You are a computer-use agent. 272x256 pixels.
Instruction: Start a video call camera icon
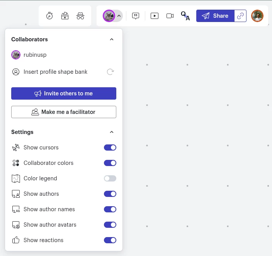(x=170, y=16)
